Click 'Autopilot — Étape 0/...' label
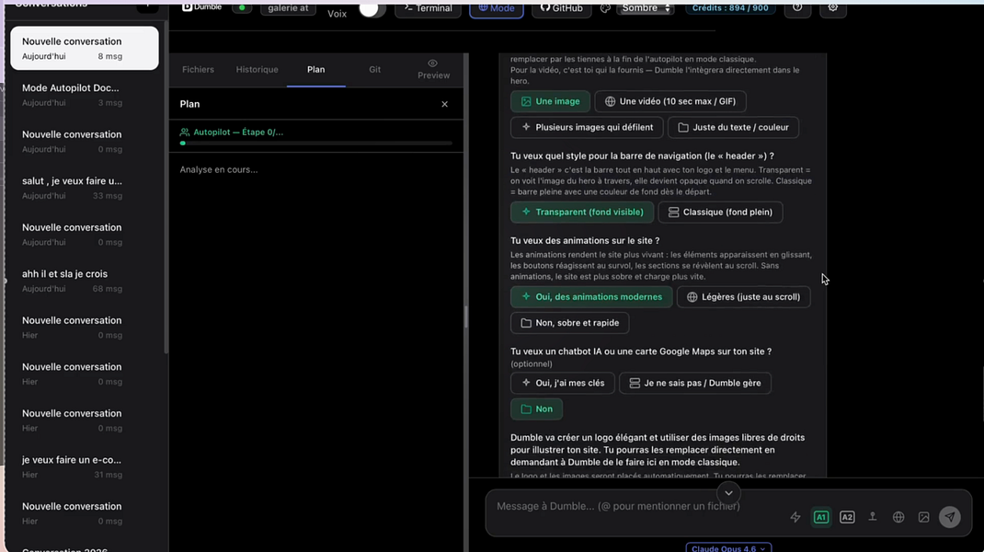Screen dimensions: 984x552 click(238, 132)
